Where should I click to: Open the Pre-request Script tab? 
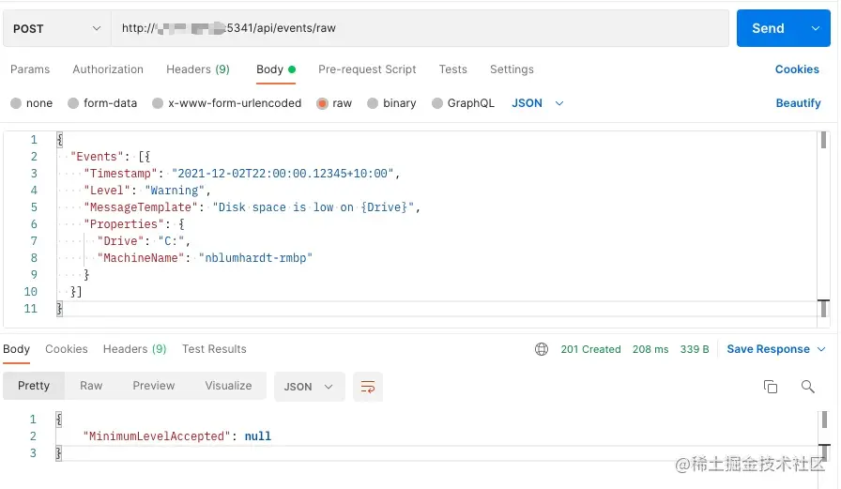367,69
